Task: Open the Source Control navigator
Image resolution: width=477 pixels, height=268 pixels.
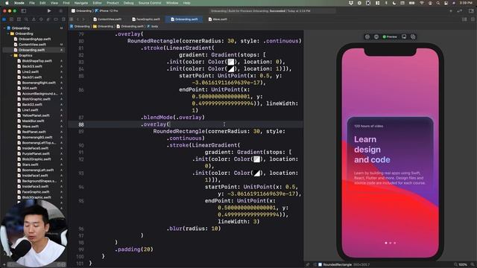Action: tap(12, 19)
